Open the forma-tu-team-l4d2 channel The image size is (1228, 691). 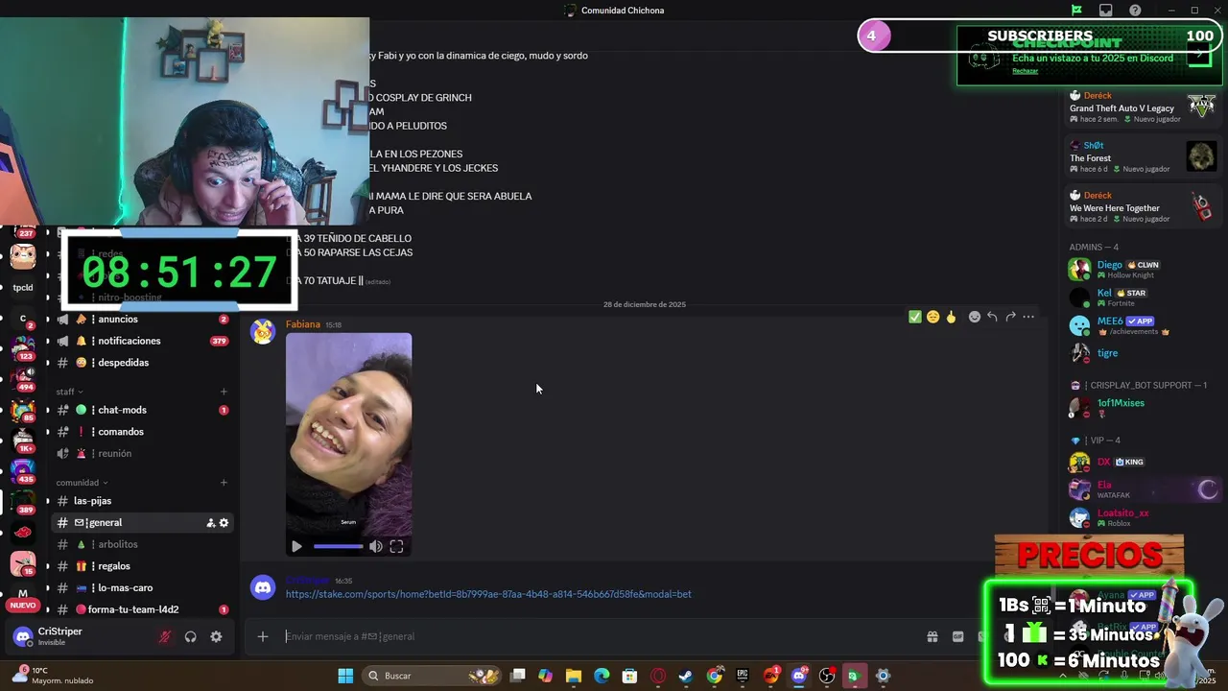pos(143,609)
